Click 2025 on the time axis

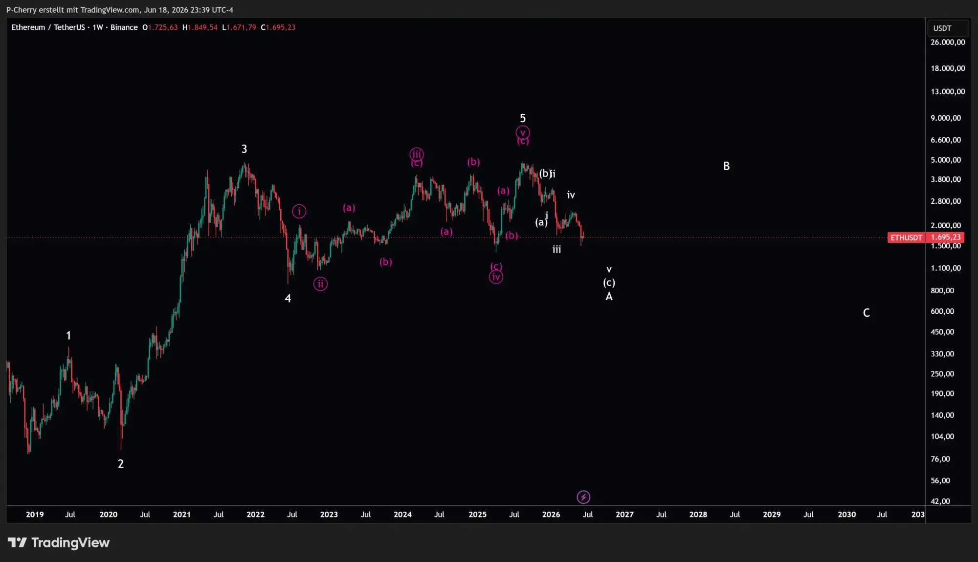pyautogui.click(x=477, y=515)
